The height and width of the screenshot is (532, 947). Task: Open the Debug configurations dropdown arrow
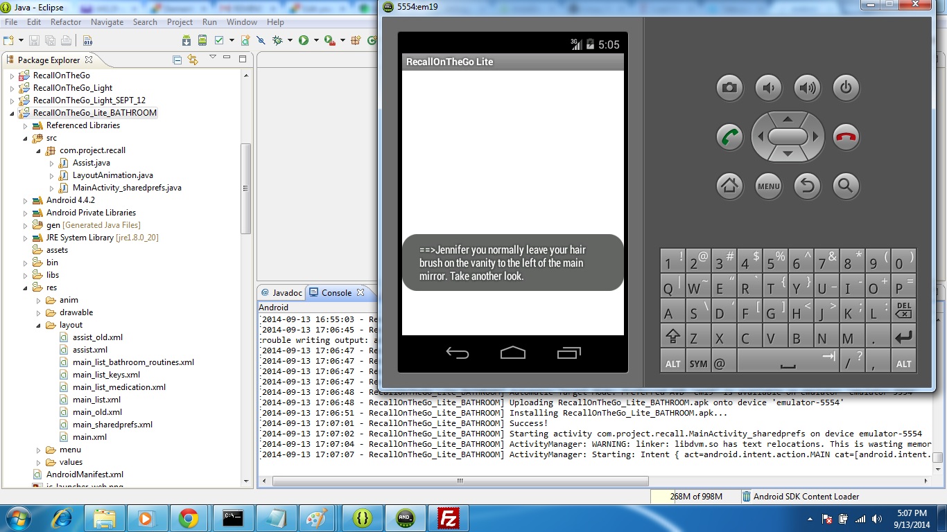(290, 40)
